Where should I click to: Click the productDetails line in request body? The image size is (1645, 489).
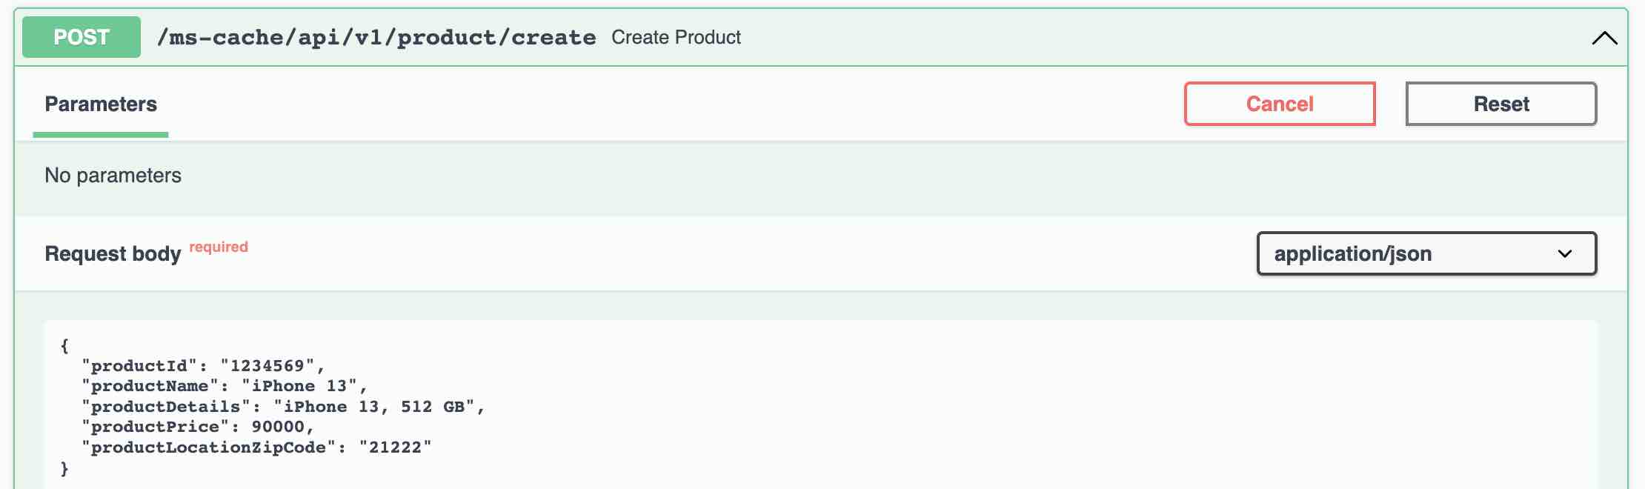(283, 407)
